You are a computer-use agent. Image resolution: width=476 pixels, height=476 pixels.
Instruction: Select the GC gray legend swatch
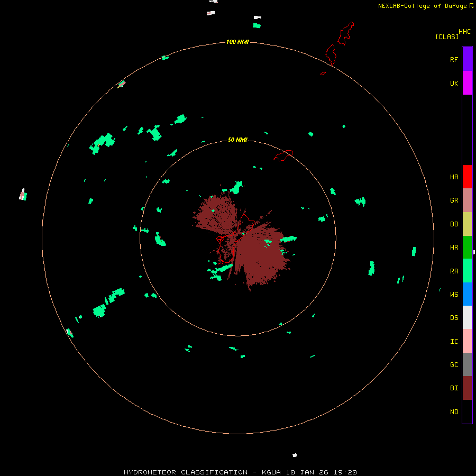pos(467,364)
